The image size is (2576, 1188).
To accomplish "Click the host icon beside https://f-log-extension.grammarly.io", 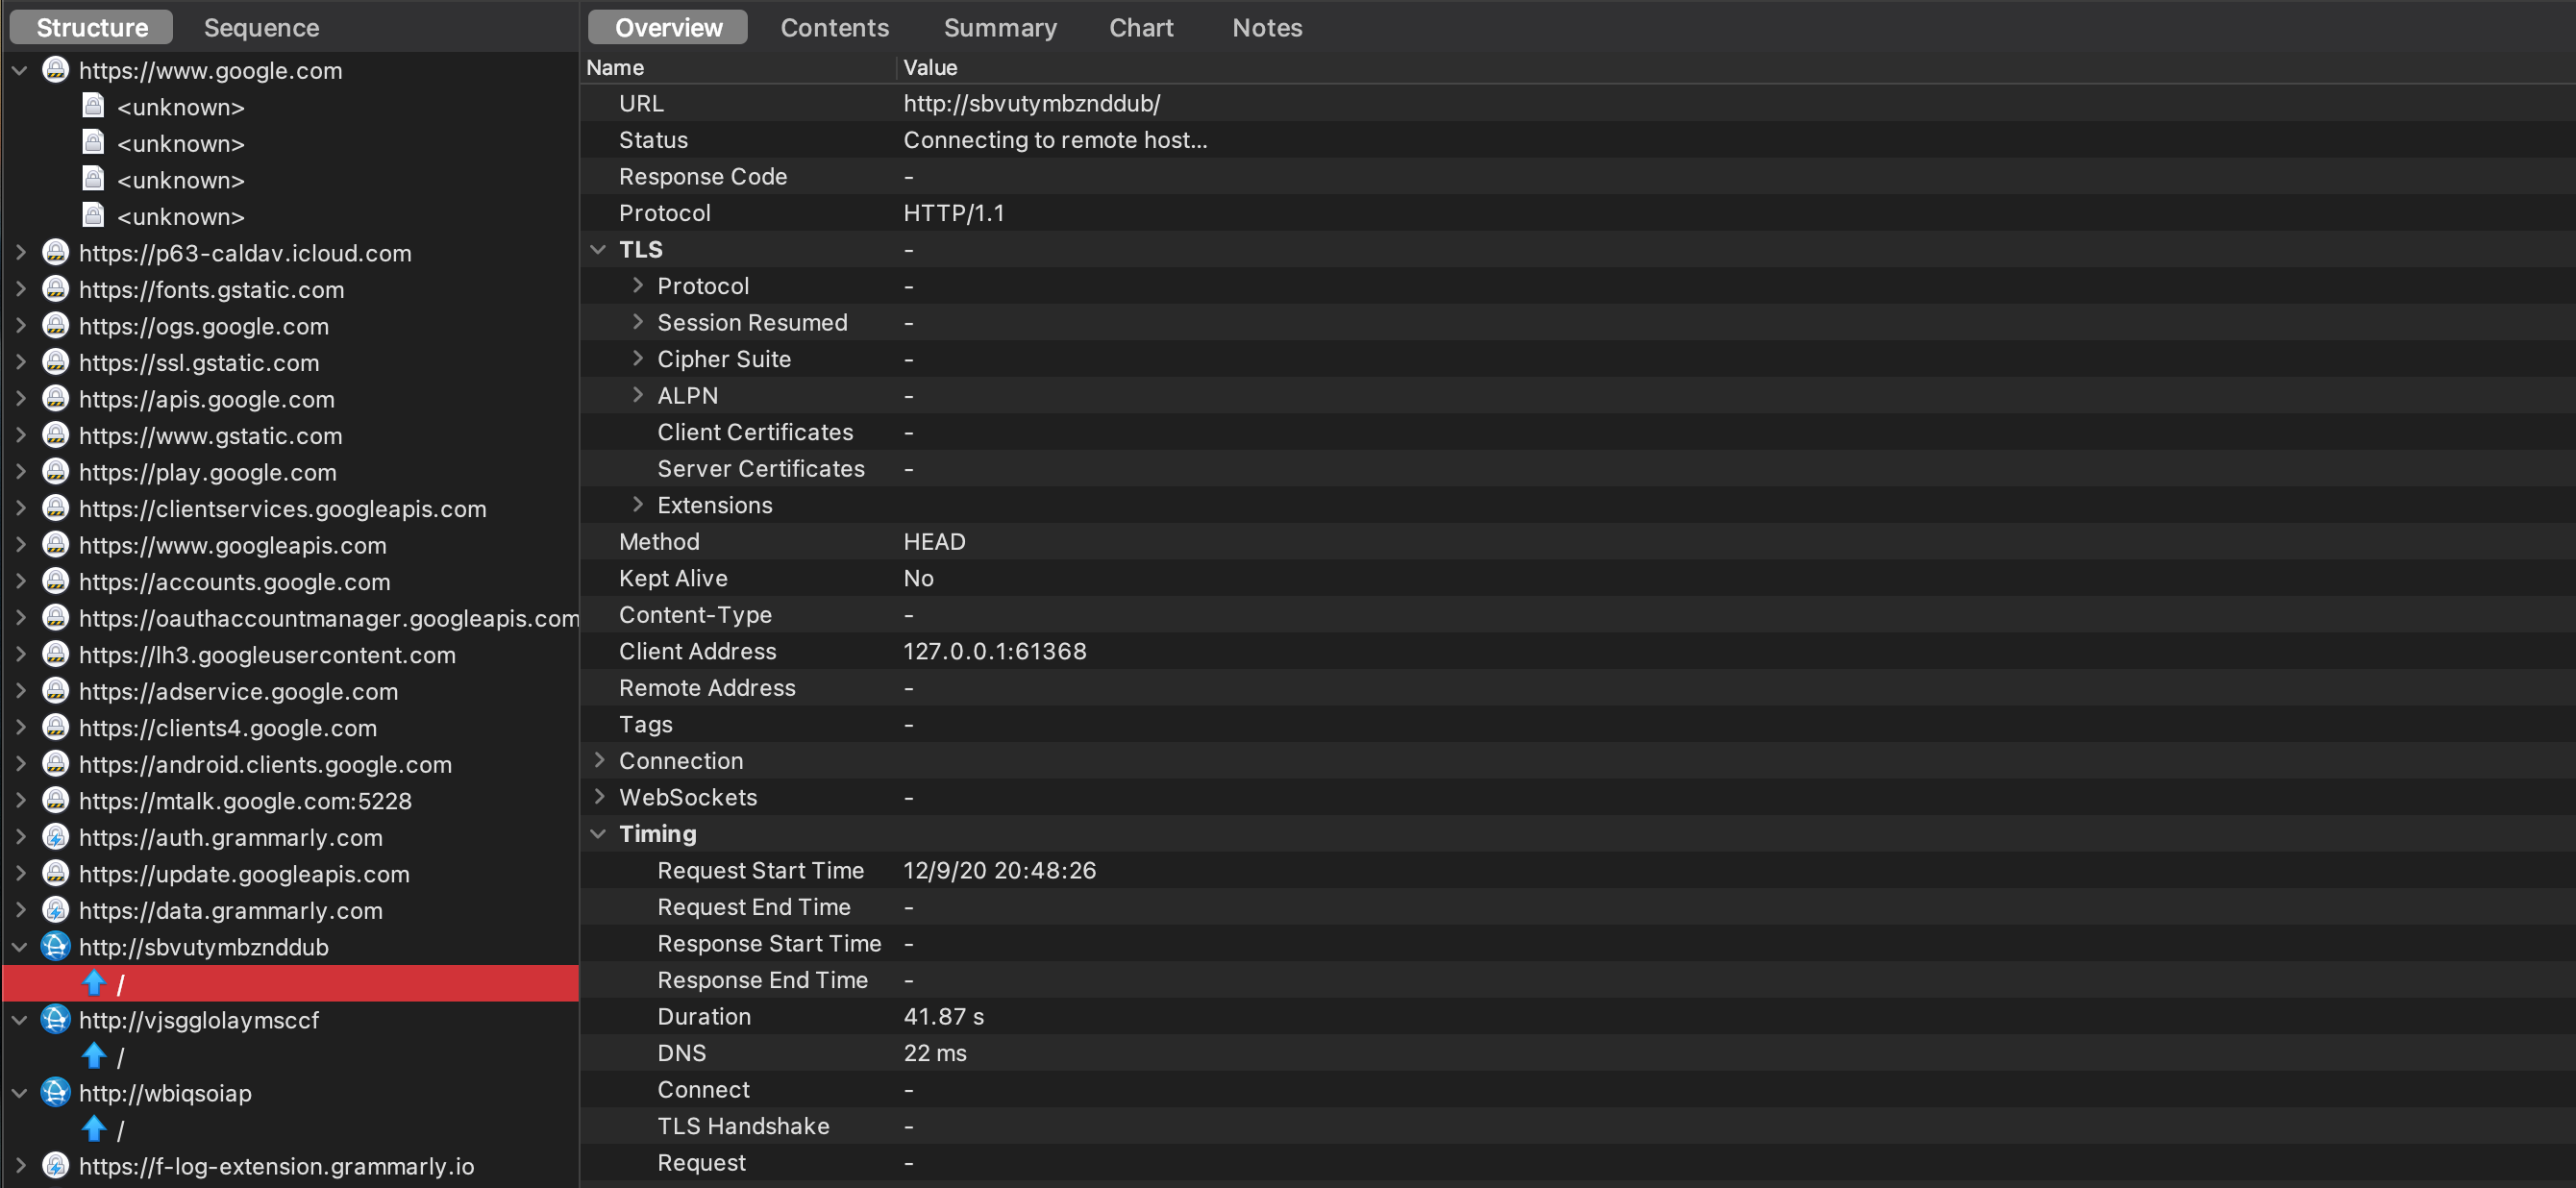I will coord(56,1165).
